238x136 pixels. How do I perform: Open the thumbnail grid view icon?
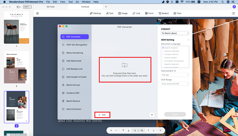click(x=37, y=13)
